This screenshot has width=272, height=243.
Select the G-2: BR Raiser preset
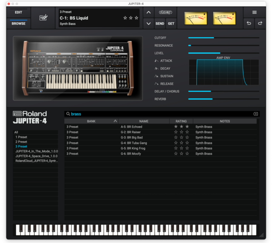(160, 132)
